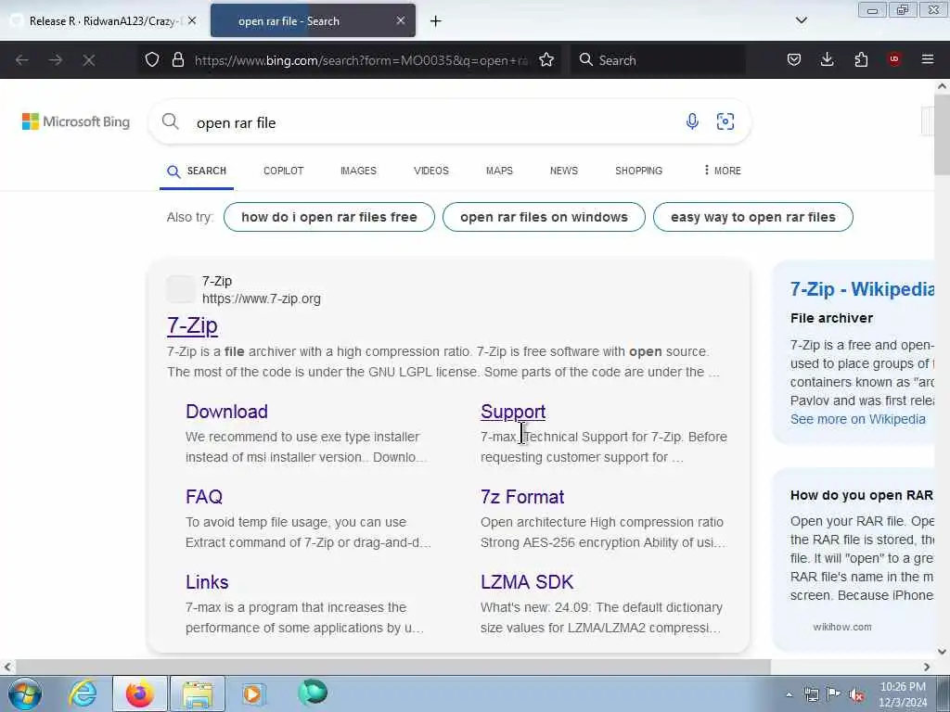Expand the list all tabs chevron
This screenshot has height=712, width=950.
pyautogui.click(x=801, y=20)
